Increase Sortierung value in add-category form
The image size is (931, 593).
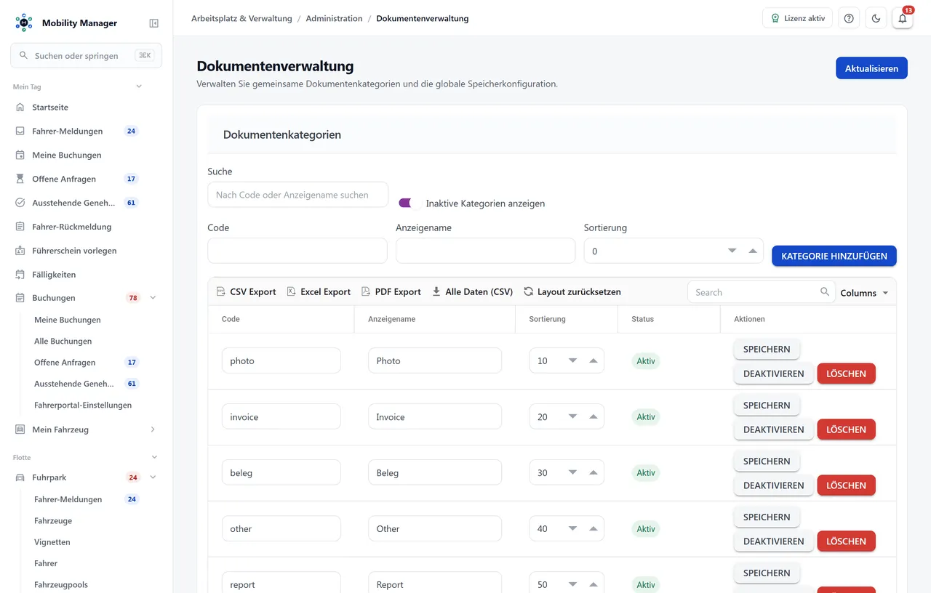coord(753,251)
